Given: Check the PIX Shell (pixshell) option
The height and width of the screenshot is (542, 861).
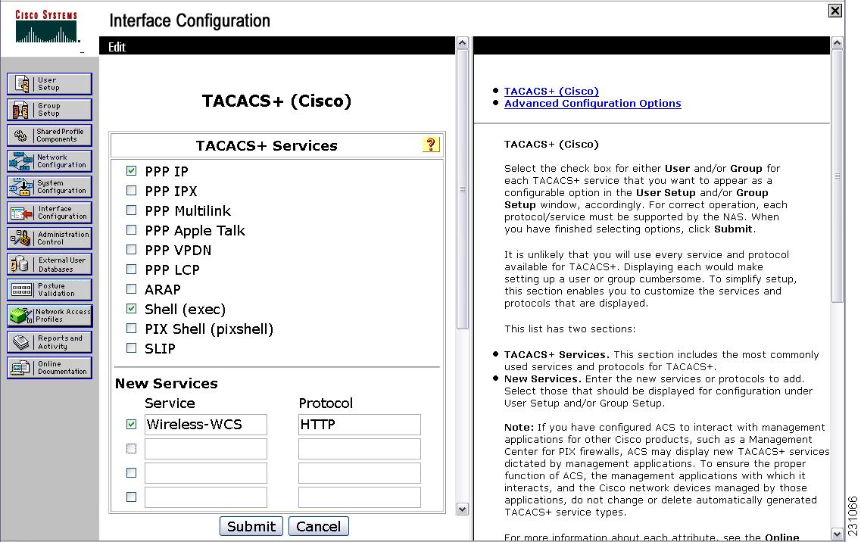Looking at the screenshot, I should (x=131, y=329).
